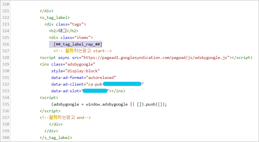259x142 pixels.
Task: Click line number 333 in the gutter
Action: coord(6,91)
